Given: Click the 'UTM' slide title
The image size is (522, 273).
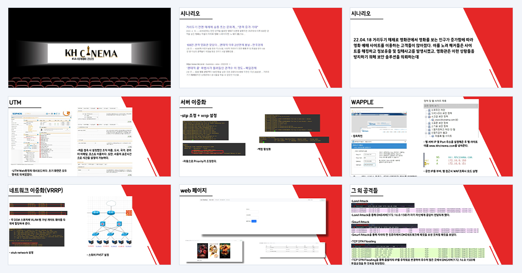Looking at the screenshot, I should coord(15,102).
